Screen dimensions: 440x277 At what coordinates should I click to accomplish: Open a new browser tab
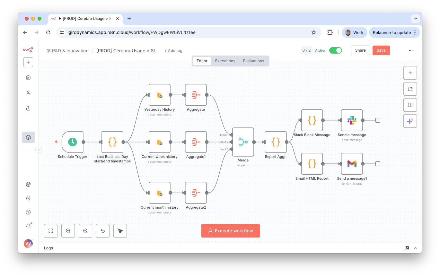129,19
